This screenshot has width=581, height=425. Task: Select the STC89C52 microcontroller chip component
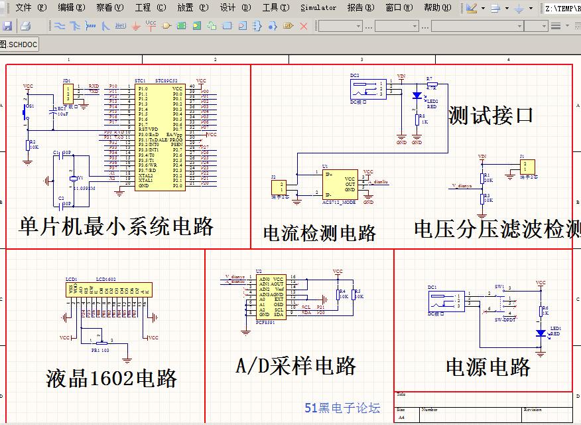(x=159, y=136)
